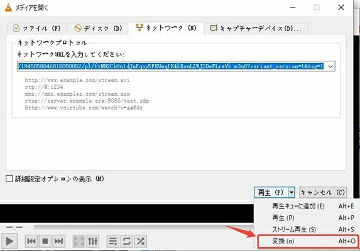Viewport: 360px width, 251px height.
Task: Open the キャプチャーデバイス (D) tab
Action: pyautogui.click(x=256, y=28)
